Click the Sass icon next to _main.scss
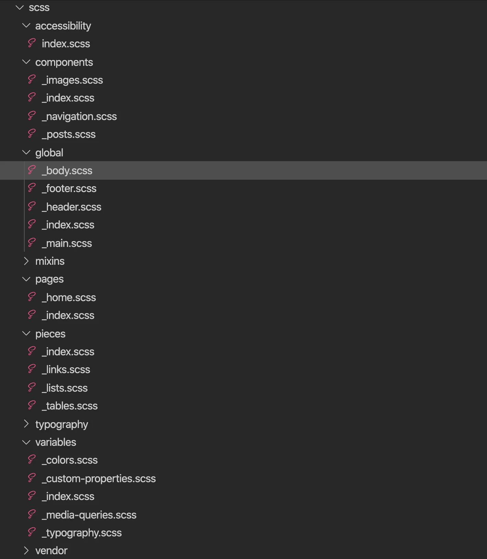The height and width of the screenshot is (559, 487). click(32, 243)
